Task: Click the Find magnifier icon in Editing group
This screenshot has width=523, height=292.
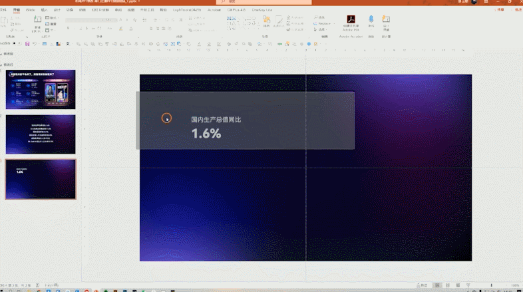Action: 315,17
